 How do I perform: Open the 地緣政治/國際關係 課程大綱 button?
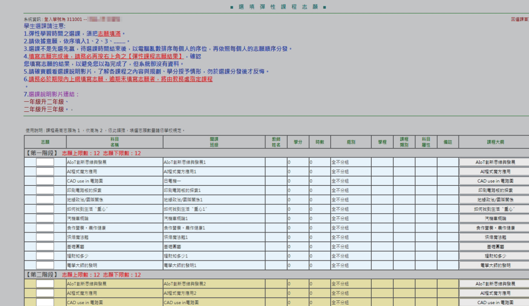click(494, 200)
